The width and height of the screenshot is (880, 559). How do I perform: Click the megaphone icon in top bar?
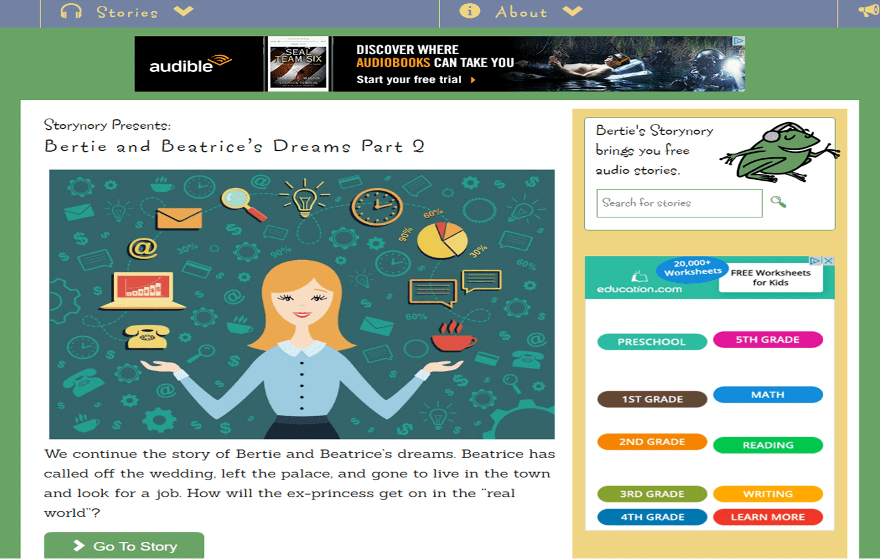pos(869,10)
